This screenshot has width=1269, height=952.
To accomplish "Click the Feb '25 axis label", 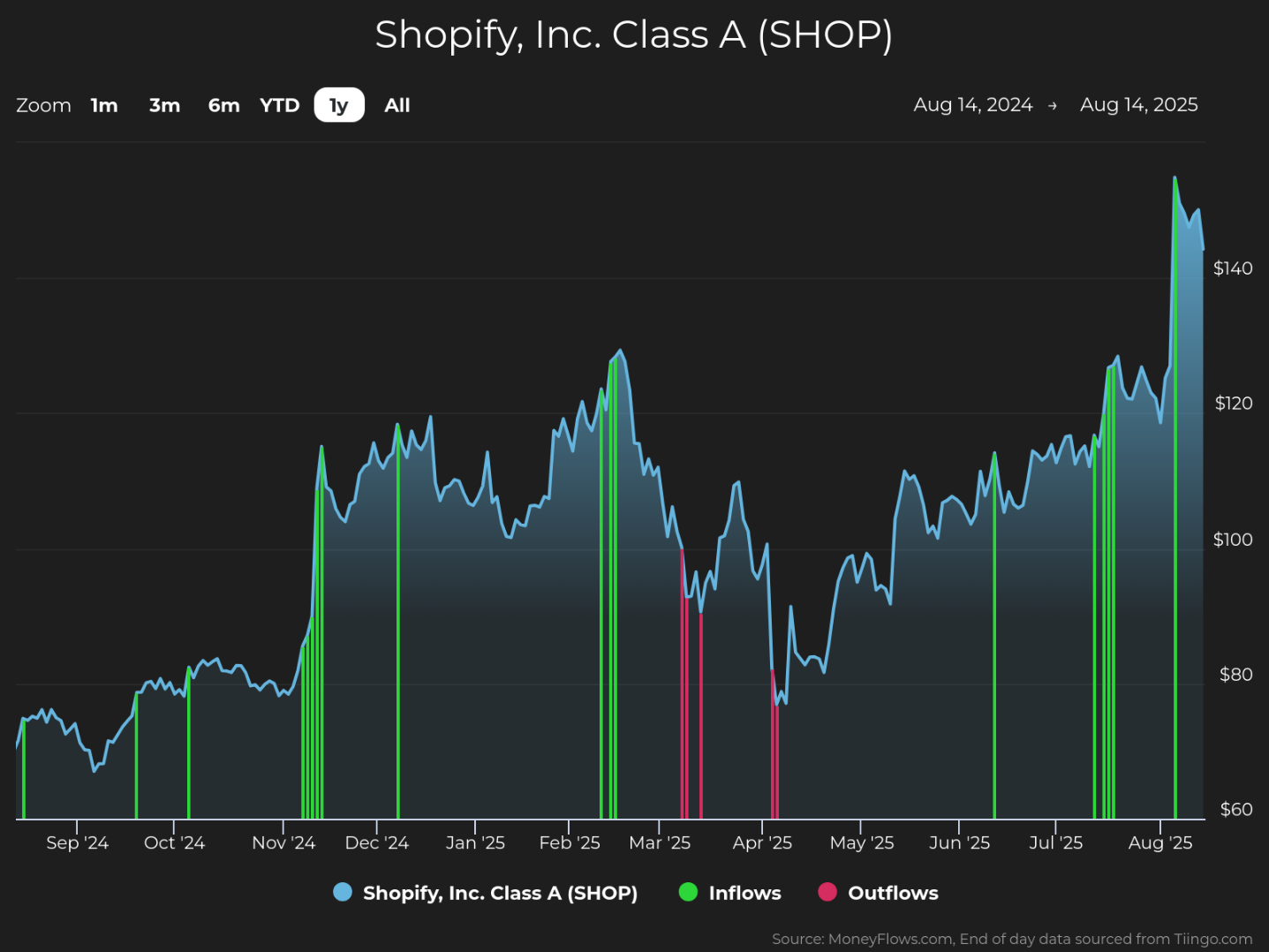I will 570,842.
